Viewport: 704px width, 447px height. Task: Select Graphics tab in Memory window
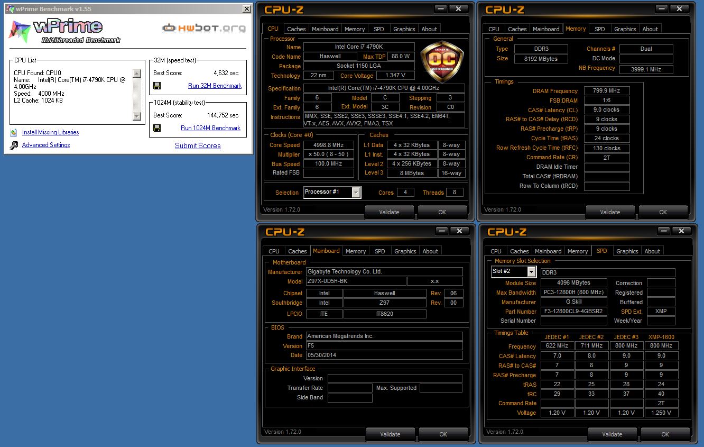pyautogui.click(x=625, y=29)
